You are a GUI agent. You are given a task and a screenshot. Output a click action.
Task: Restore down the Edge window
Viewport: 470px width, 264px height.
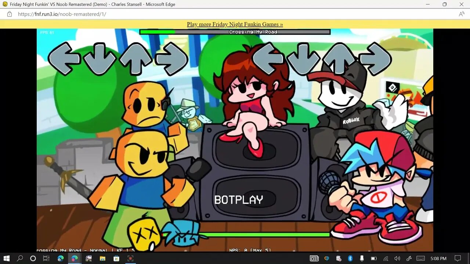click(x=445, y=4)
